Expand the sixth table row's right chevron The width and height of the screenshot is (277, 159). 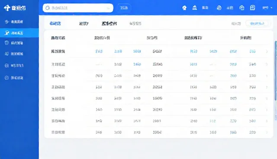point(267,110)
